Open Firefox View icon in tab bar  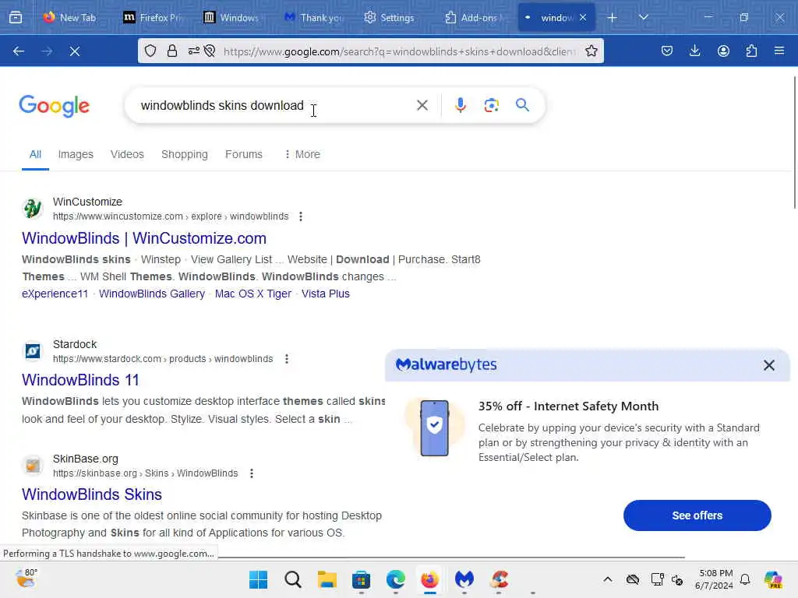16,17
